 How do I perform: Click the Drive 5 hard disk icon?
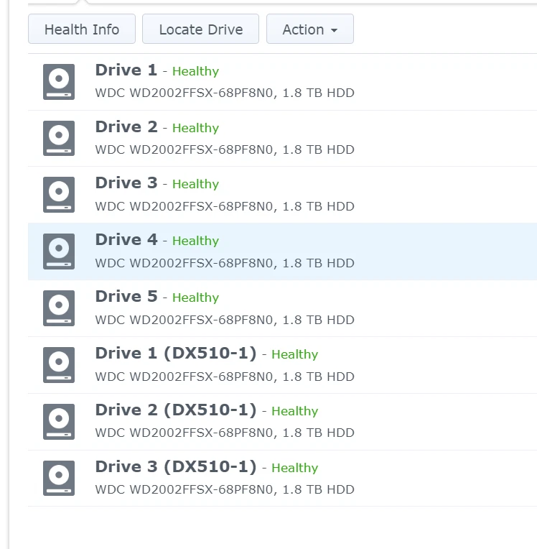pyautogui.click(x=58, y=309)
